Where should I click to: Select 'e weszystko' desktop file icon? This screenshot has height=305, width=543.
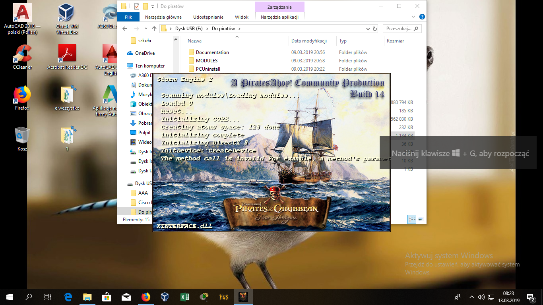pos(67,97)
